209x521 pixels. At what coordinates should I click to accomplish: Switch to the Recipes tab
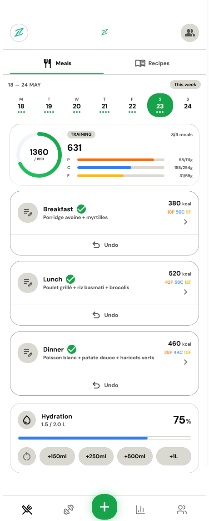pyautogui.click(x=152, y=63)
